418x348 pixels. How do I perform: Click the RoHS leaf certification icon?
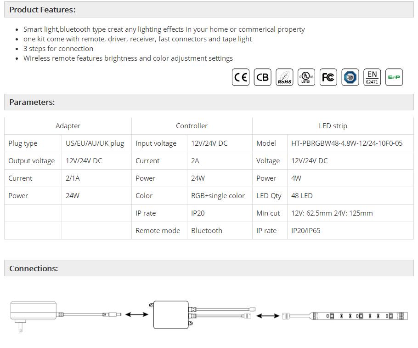click(284, 77)
